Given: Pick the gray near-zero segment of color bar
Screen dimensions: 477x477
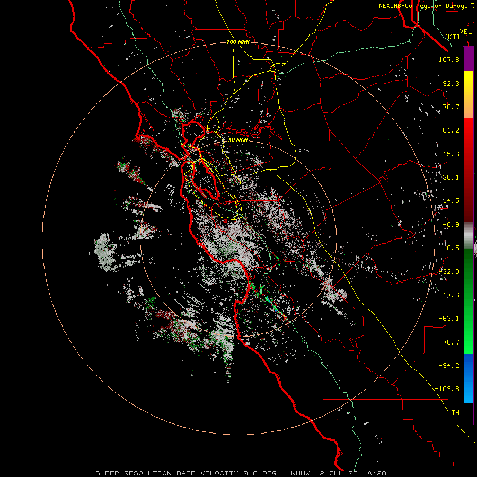Looking at the screenshot, I should [x=468, y=236].
